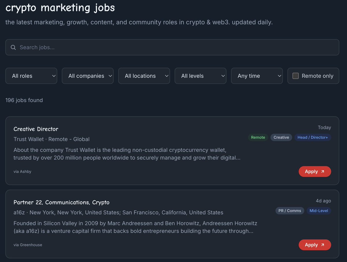Click the 'Today' posting date
This screenshot has height=262, width=347.
pyautogui.click(x=324, y=127)
